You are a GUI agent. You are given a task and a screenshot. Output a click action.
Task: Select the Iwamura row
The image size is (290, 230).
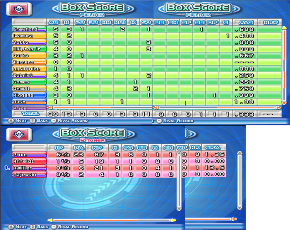pyautogui.click(x=147, y=36)
